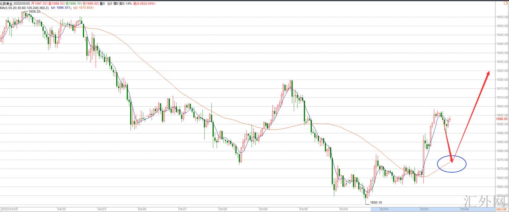Viewport: 509px width, 212px height.
Task: Click the 涨(0.68)0.04% change readout
Action: pos(144,3)
